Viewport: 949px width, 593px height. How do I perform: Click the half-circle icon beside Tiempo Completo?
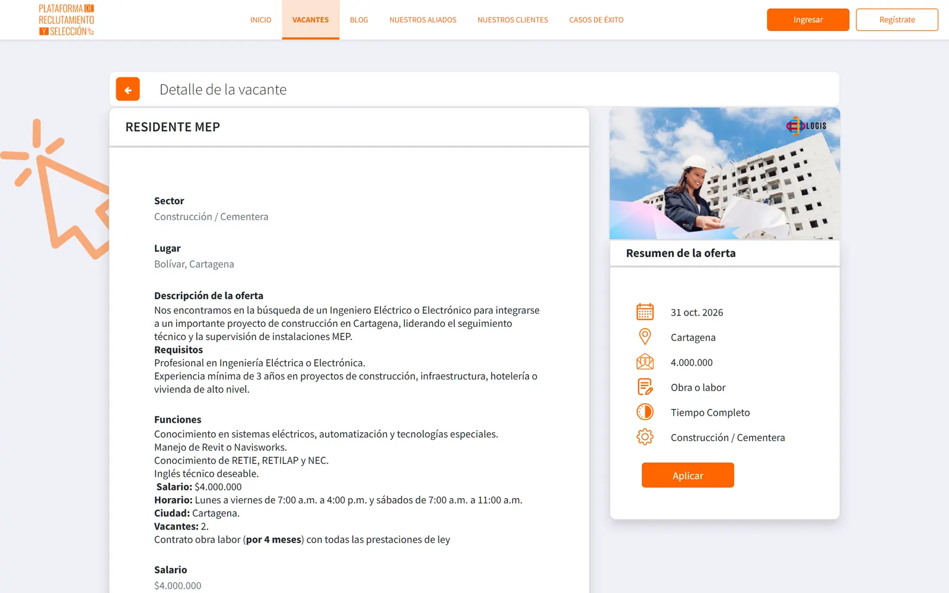coord(645,412)
